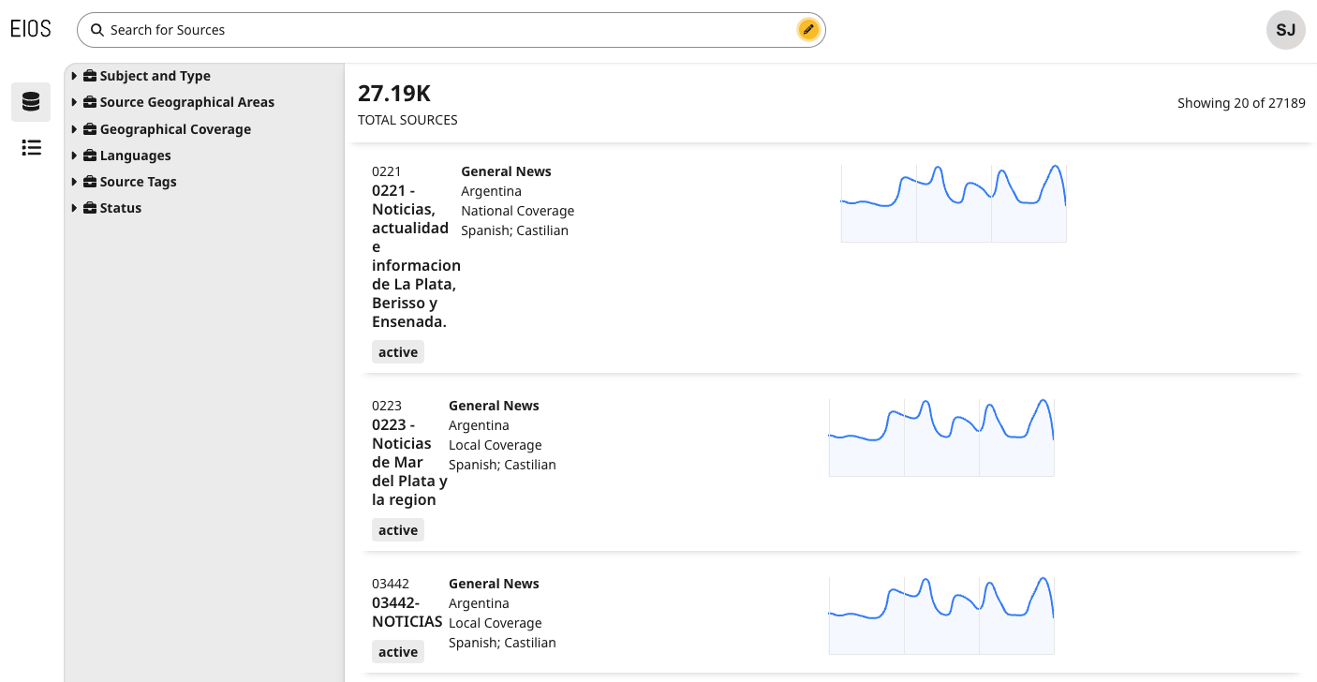Click the magnifier search icon
This screenshot has height=682, width=1317.
(x=96, y=30)
